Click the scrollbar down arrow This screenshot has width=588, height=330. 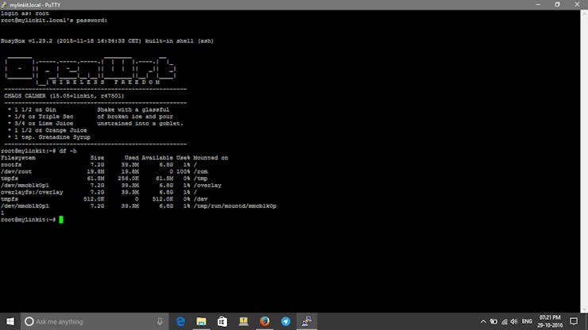(x=584, y=309)
